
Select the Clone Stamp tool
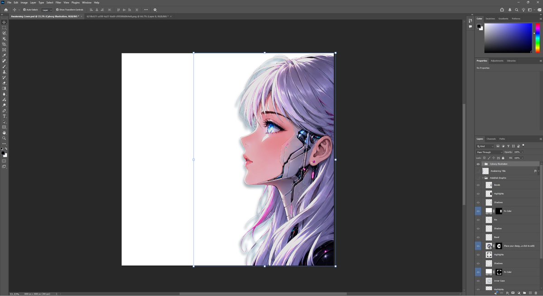pos(4,72)
